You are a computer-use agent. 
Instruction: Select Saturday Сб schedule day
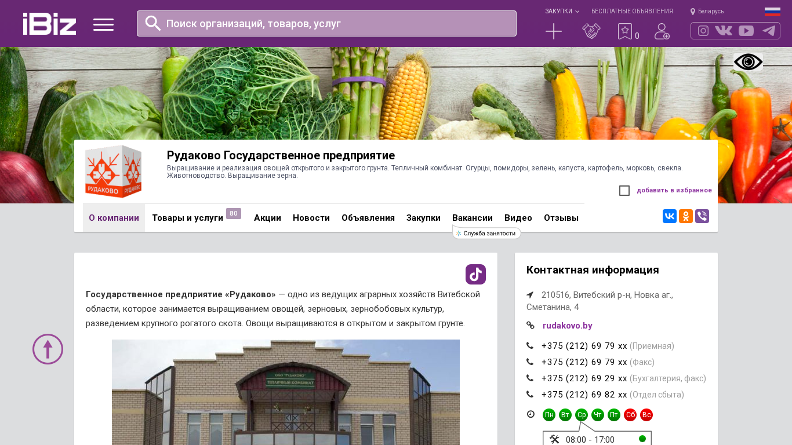pyautogui.click(x=630, y=415)
